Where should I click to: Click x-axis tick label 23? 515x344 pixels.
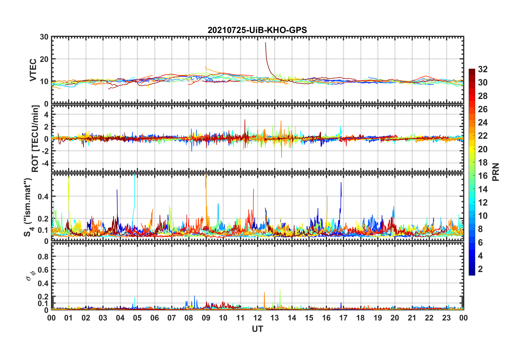[x=446, y=318]
